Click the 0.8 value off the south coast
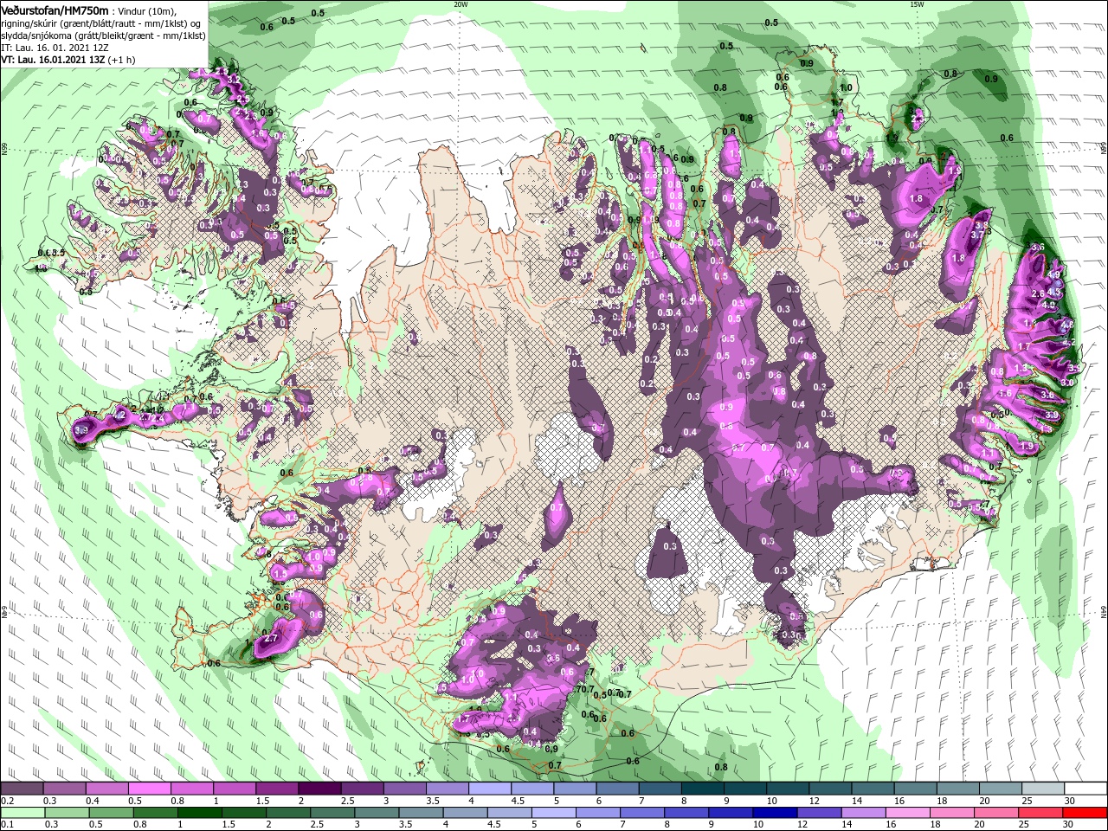The image size is (1108, 831). coord(721,767)
